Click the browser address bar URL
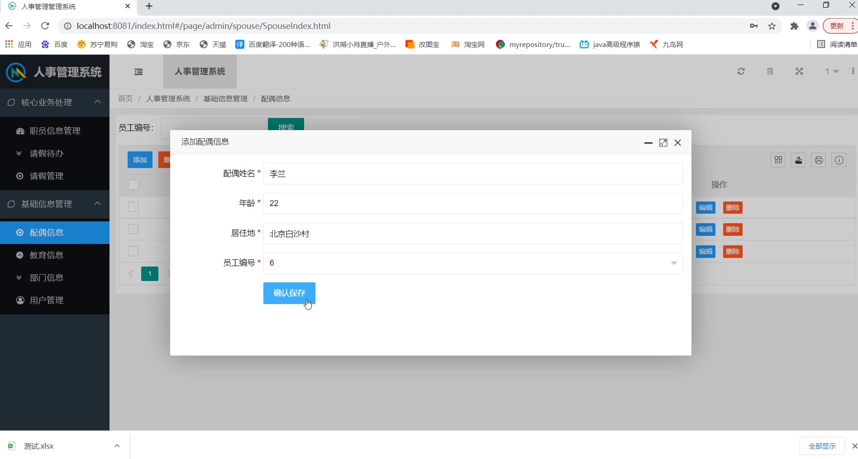Viewport: 858px width, 459px height. coord(204,26)
